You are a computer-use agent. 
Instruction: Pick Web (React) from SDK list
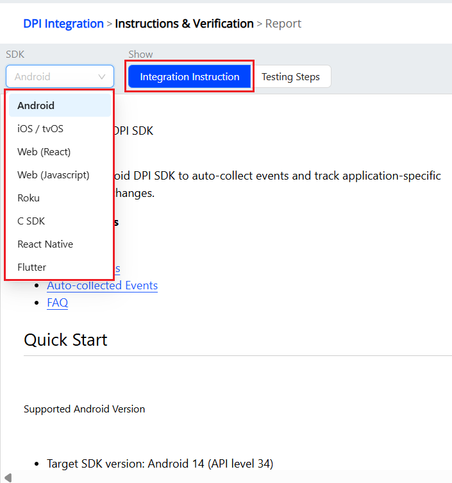point(44,152)
